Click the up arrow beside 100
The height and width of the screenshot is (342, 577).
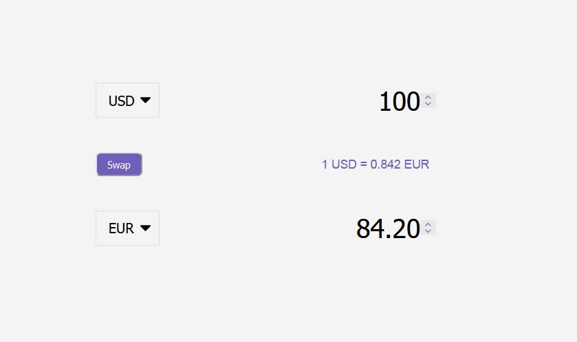click(428, 97)
